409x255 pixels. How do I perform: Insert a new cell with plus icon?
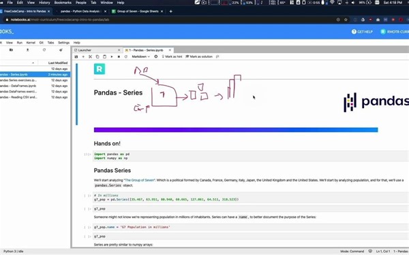[x=83, y=56]
